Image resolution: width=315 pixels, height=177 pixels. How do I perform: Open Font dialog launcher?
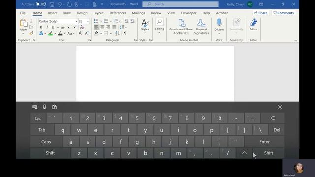tap(90, 40)
